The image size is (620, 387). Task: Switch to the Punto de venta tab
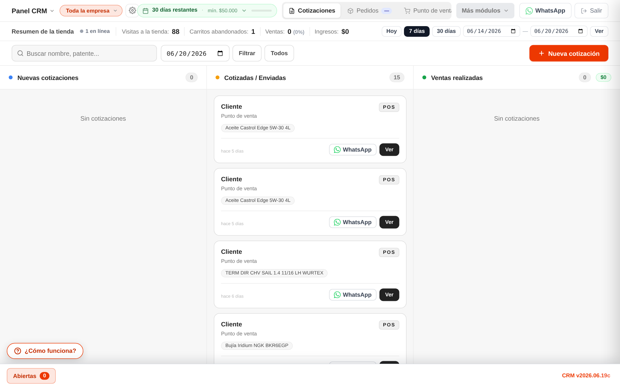click(x=428, y=11)
